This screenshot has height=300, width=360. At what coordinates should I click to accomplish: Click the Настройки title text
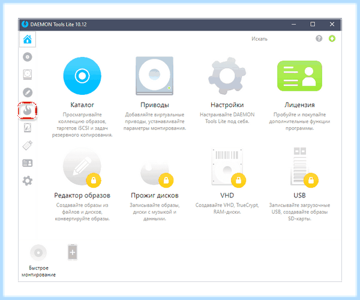[x=227, y=105]
